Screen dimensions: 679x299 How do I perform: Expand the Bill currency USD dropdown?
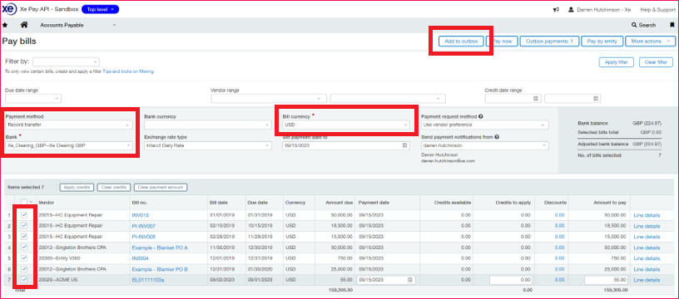(346, 125)
